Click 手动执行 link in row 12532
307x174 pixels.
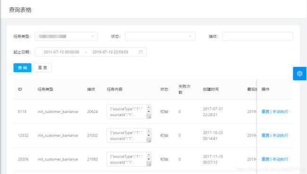click(x=280, y=135)
